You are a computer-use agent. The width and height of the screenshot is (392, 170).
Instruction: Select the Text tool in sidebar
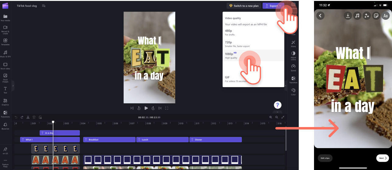pos(5,90)
